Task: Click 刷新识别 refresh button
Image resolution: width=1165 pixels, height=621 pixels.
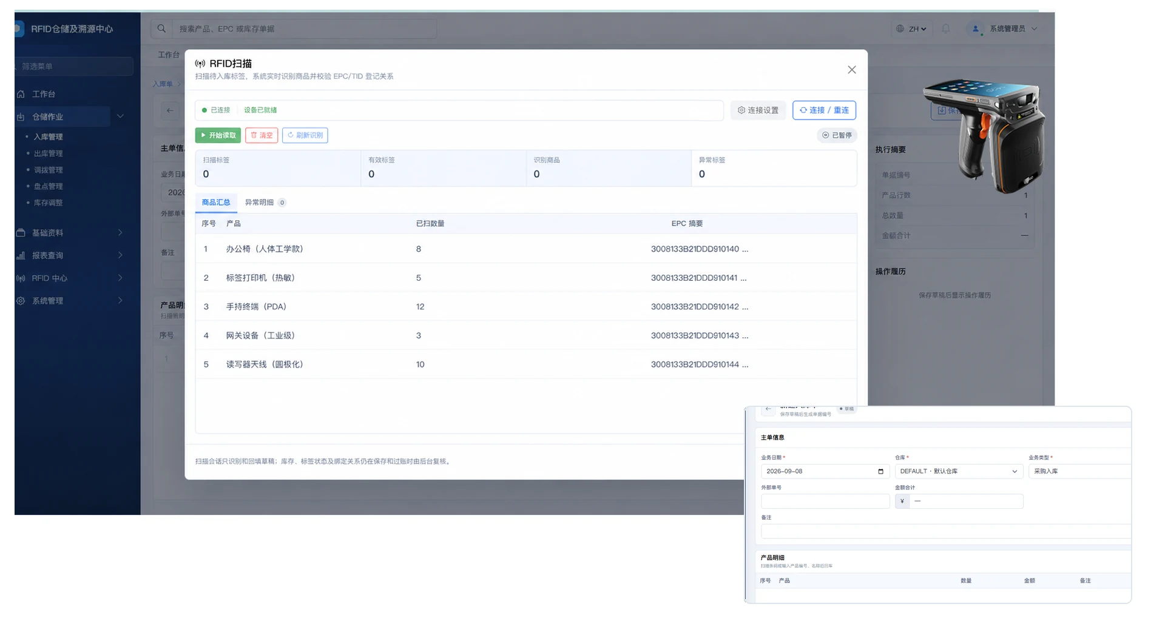Action: (305, 135)
